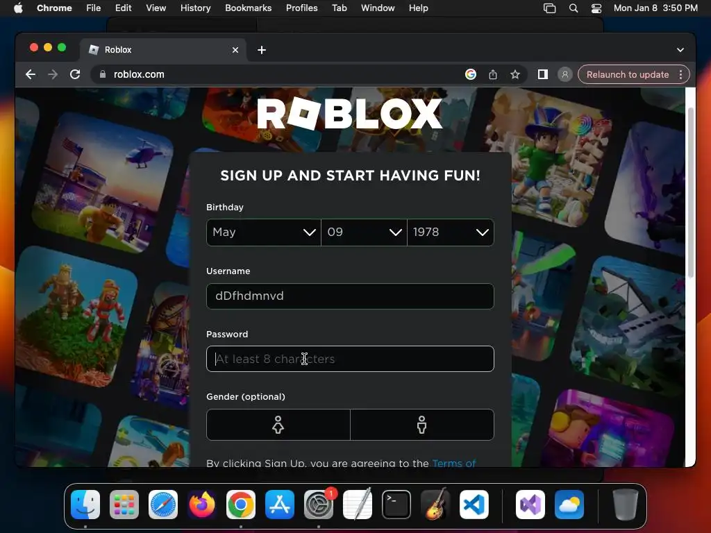Open the Terms of Use link
Screen dimensions: 711x533
click(x=454, y=463)
